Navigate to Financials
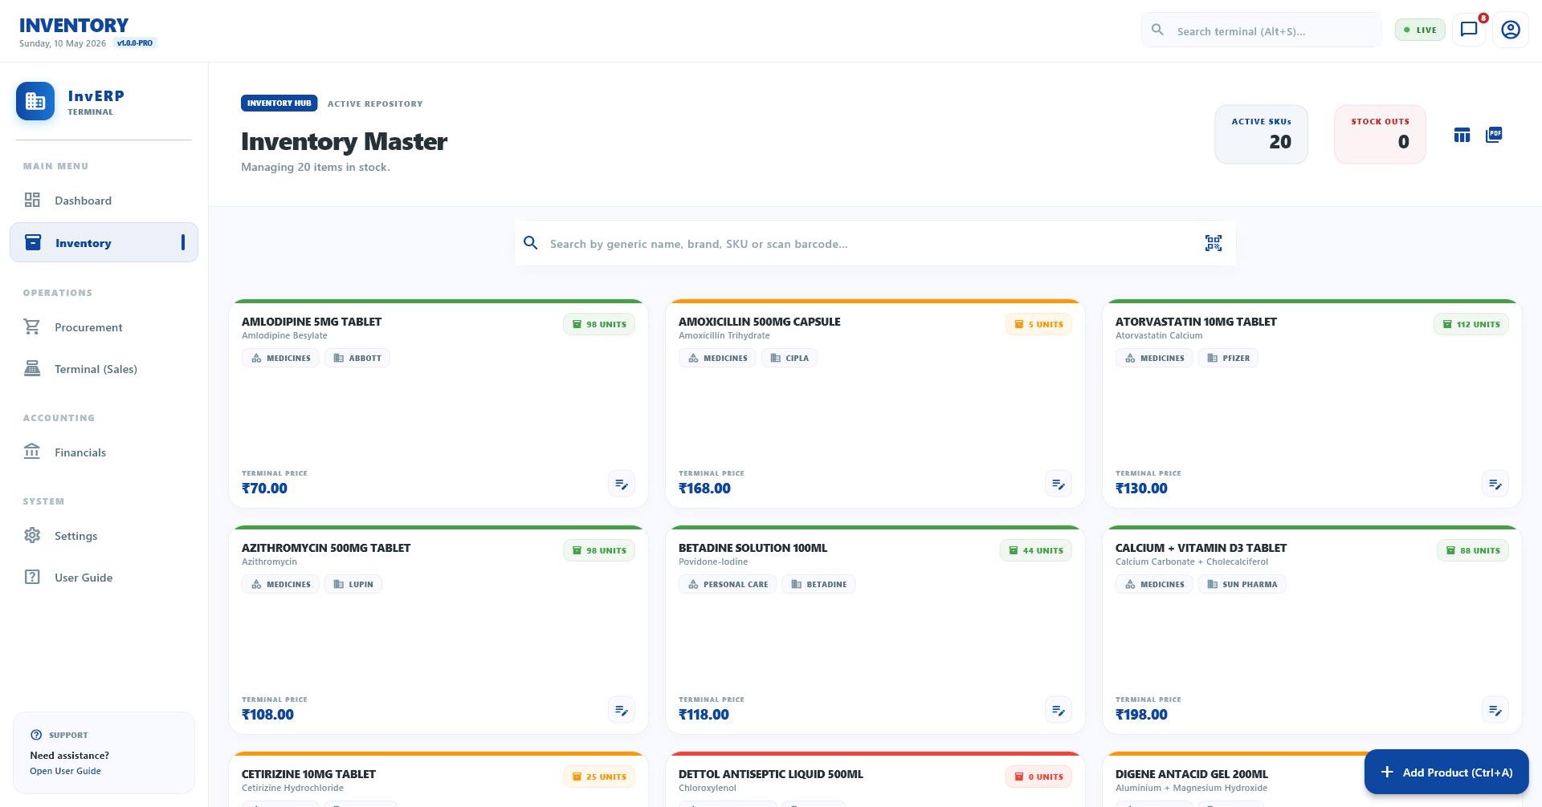Viewport: 1542px width, 807px height. pos(104,452)
